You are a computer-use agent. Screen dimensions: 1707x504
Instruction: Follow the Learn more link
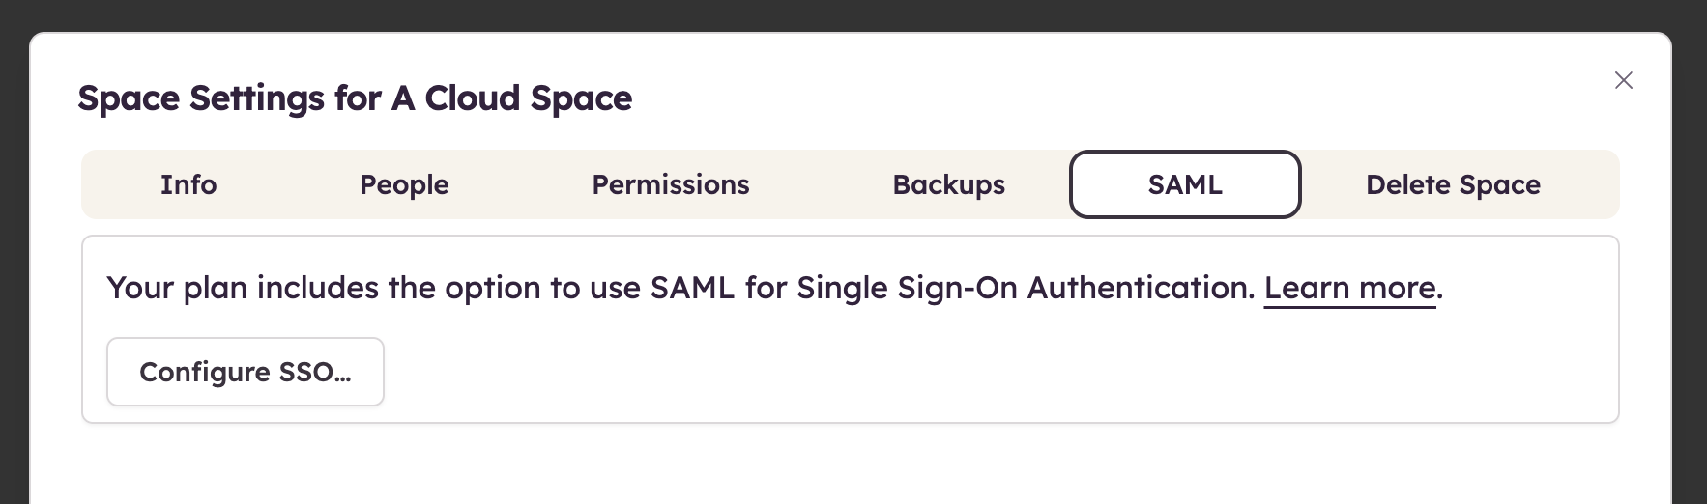pyautogui.click(x=1349, y=288)
